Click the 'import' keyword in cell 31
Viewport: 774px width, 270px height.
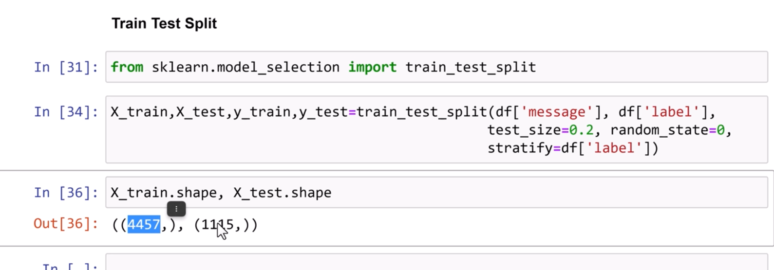pos(372,67)
